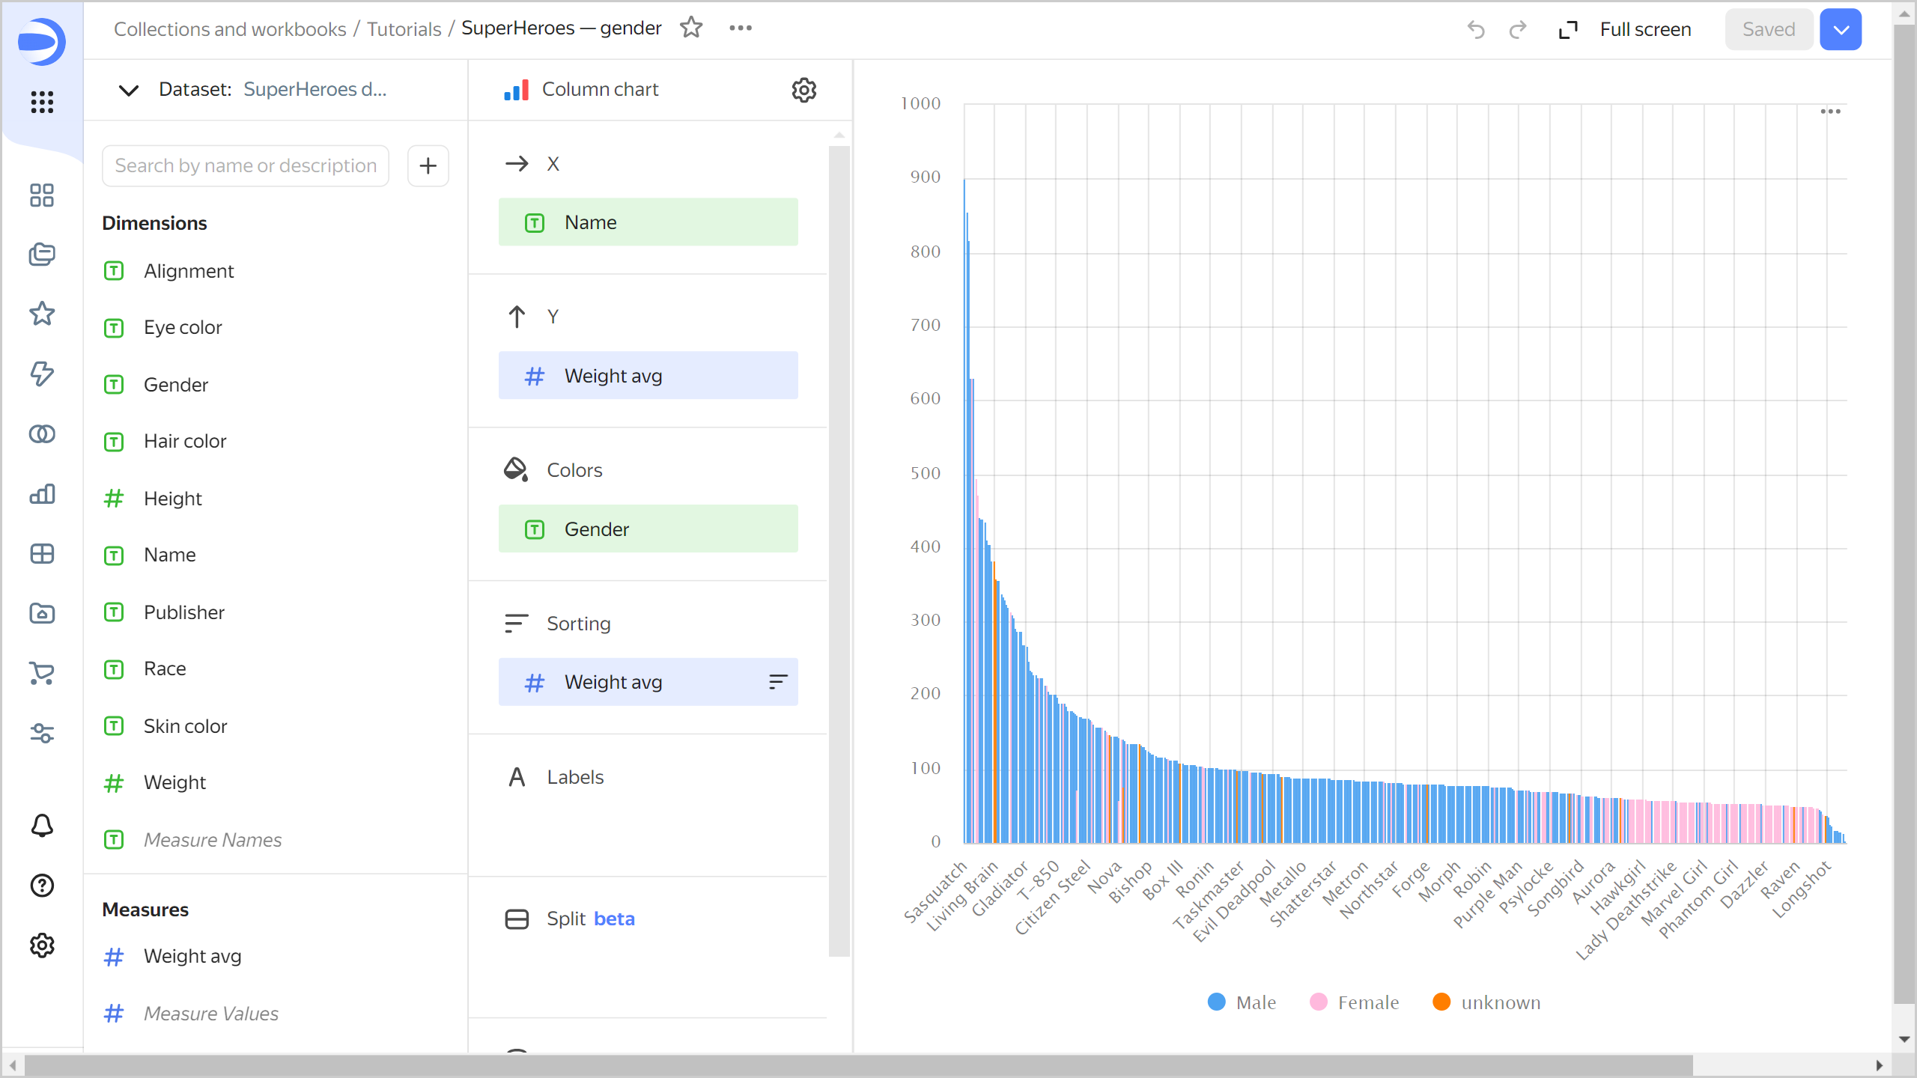Add chart to favorites star
This screenshot has width=1917, height=1078.
(691, 28)
